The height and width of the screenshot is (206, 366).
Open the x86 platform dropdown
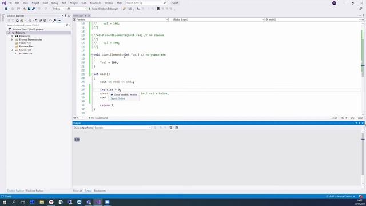pos(76,9)
